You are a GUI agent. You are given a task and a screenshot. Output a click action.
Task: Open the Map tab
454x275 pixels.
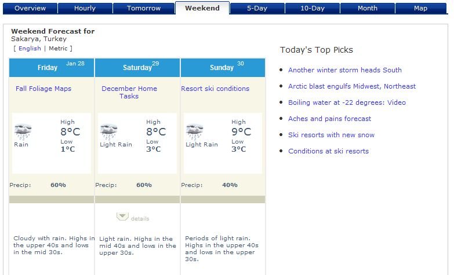(x=421, y=8)
